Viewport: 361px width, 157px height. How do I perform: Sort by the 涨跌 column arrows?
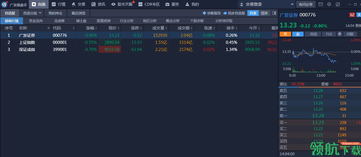[x=141, y=28]
